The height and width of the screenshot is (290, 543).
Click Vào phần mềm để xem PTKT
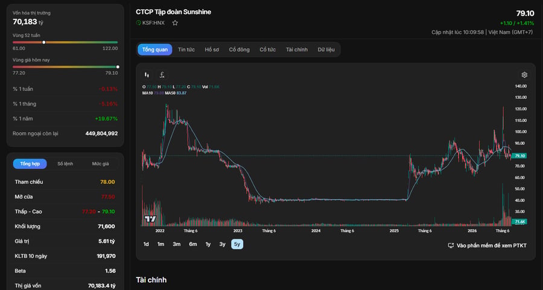point(491,245)
